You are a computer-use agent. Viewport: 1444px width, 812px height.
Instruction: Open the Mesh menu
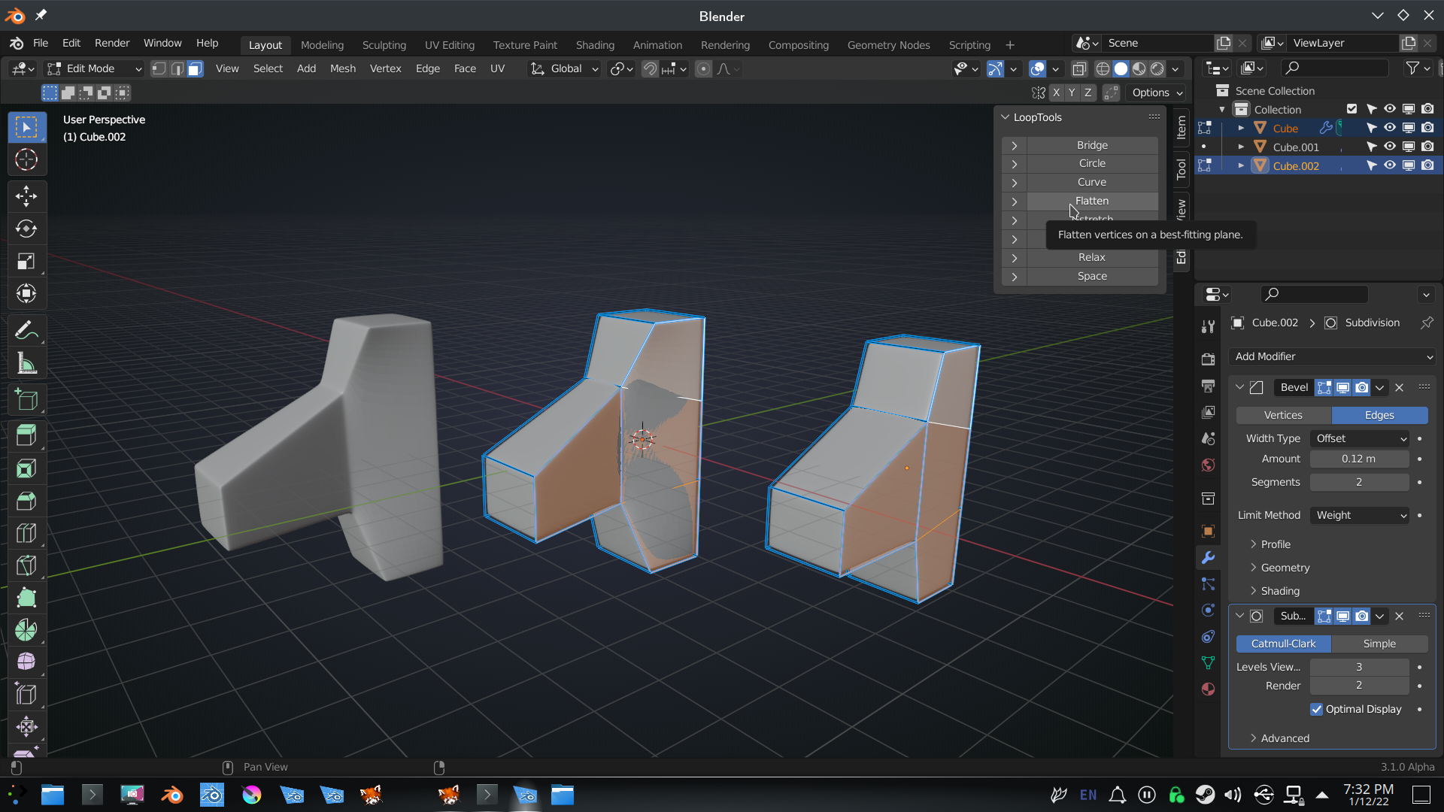pos(342,68)
